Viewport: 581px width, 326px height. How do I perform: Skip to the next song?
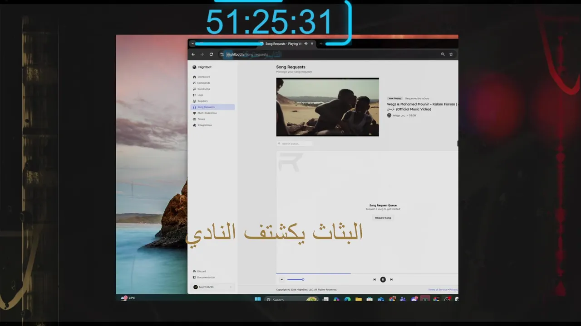pyautogui.click(x=391, y=279)
